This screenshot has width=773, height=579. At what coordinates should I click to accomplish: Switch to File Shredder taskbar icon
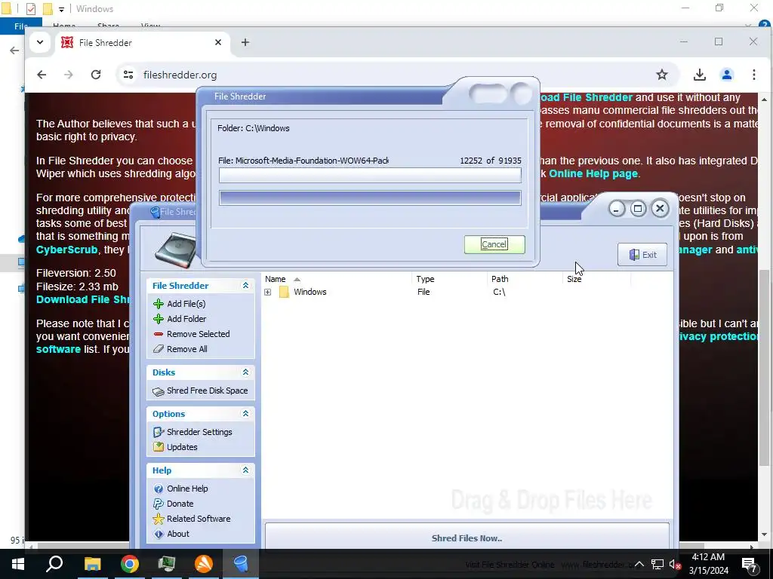[x=241, y=564]
